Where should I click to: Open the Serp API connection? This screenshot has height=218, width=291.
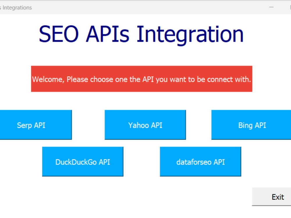click(36, 125)
